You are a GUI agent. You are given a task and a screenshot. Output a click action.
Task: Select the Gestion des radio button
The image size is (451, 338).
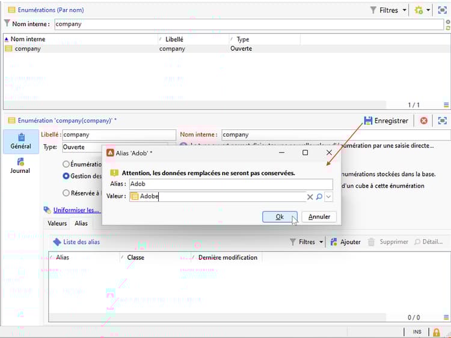coord(66,176)
